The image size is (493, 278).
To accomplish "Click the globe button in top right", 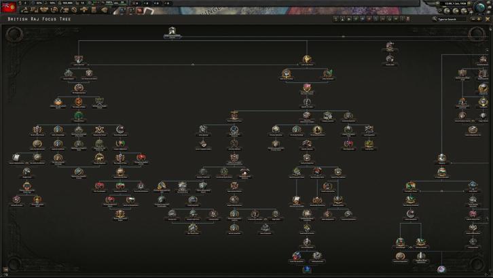I will click(x=480, y=7).
